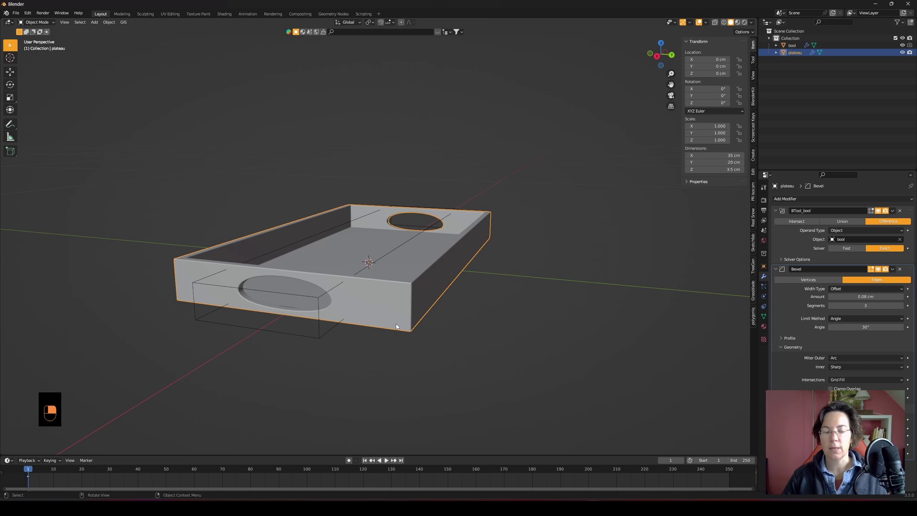
Task: Select the Measure tool
Action: point(10,138)
